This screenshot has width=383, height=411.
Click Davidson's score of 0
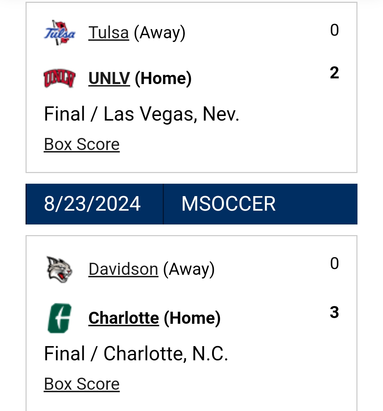tap(334, 263)
